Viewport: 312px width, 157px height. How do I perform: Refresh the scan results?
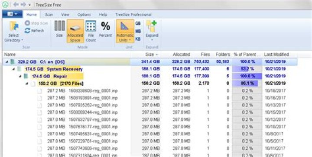[x=34, y=31]
